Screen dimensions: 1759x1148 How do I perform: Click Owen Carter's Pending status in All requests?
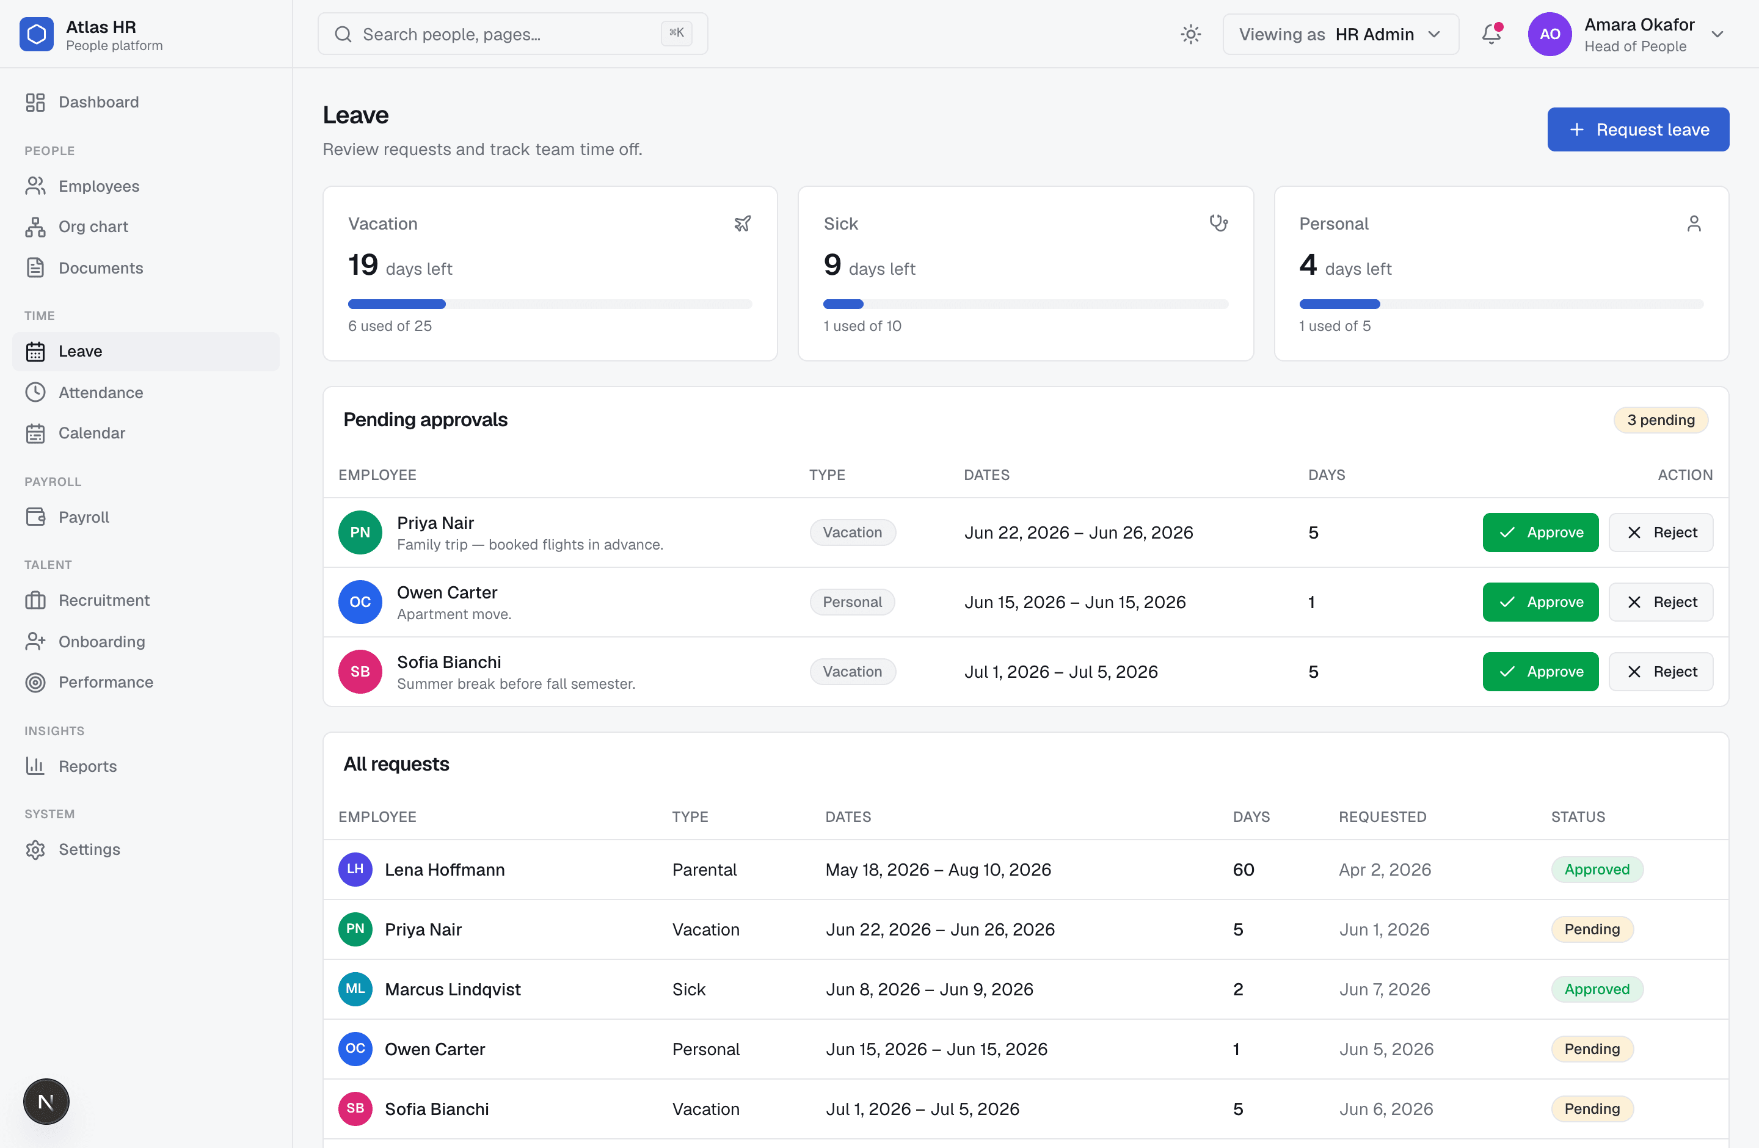tap(1592, 1049)
